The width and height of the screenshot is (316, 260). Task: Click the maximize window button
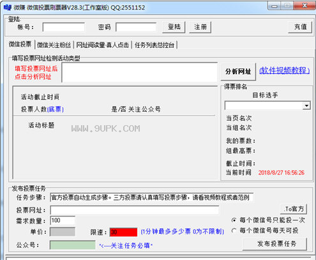(287, 6)
